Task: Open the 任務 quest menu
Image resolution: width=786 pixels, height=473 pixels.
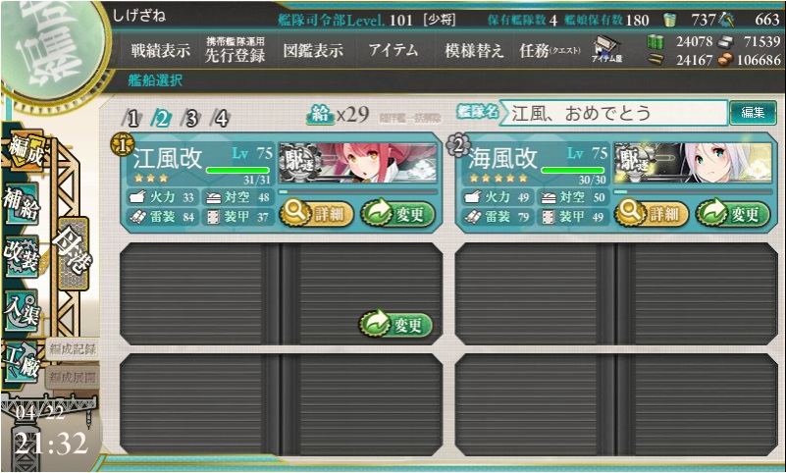Action: 550,51
